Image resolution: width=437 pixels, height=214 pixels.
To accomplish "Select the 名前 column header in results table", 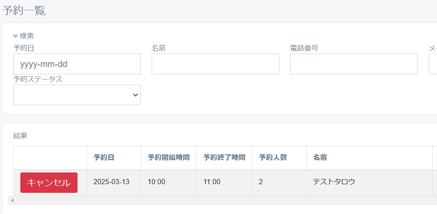I will (x=320, y=158).
